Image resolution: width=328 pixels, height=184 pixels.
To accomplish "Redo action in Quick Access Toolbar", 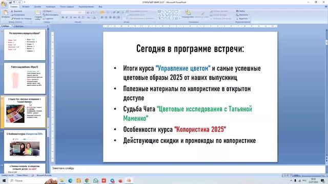I will [x=19, y=2].
